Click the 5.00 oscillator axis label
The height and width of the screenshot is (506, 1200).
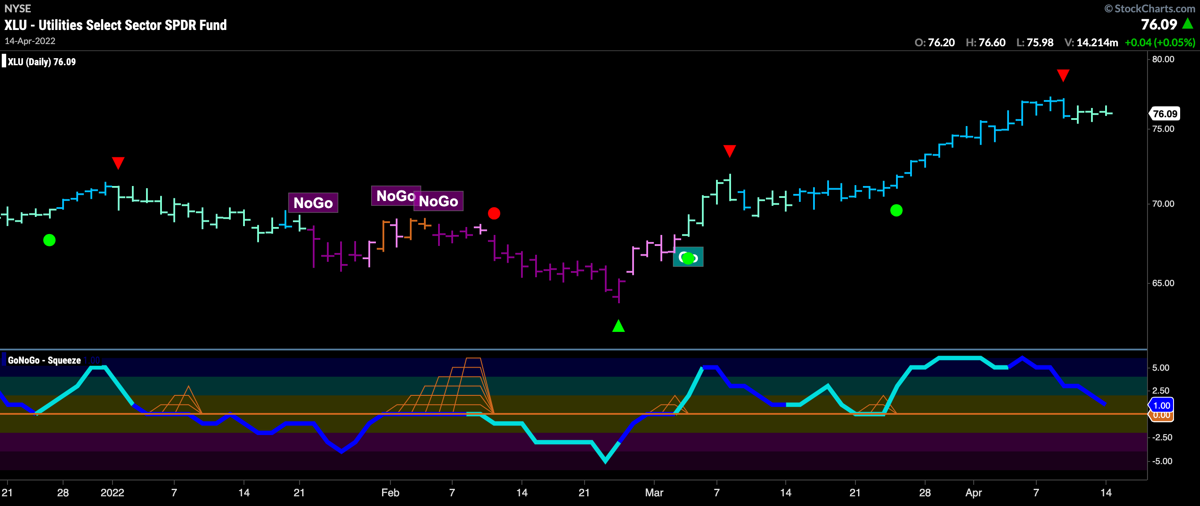coord(1160,368)
